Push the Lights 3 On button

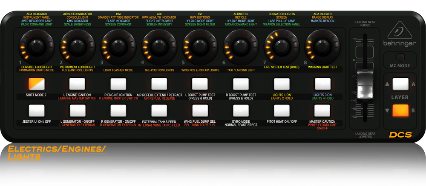click(x=322, y=84)
